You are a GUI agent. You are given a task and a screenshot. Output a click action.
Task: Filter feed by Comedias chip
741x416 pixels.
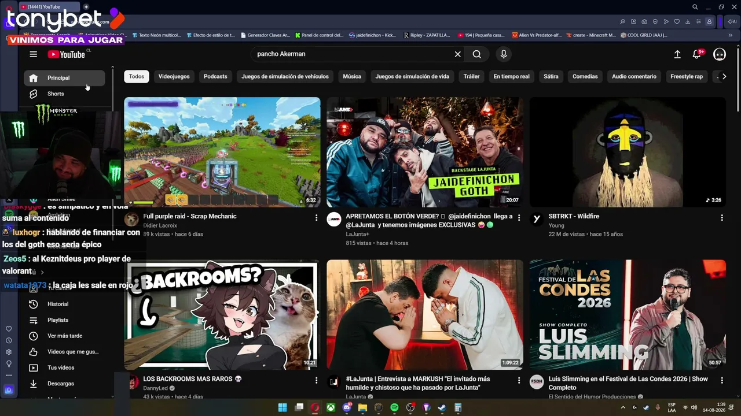[585, 76]
